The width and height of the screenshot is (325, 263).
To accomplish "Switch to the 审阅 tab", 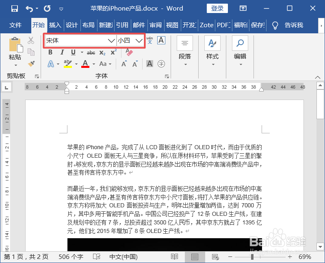I will pos(156,25).
